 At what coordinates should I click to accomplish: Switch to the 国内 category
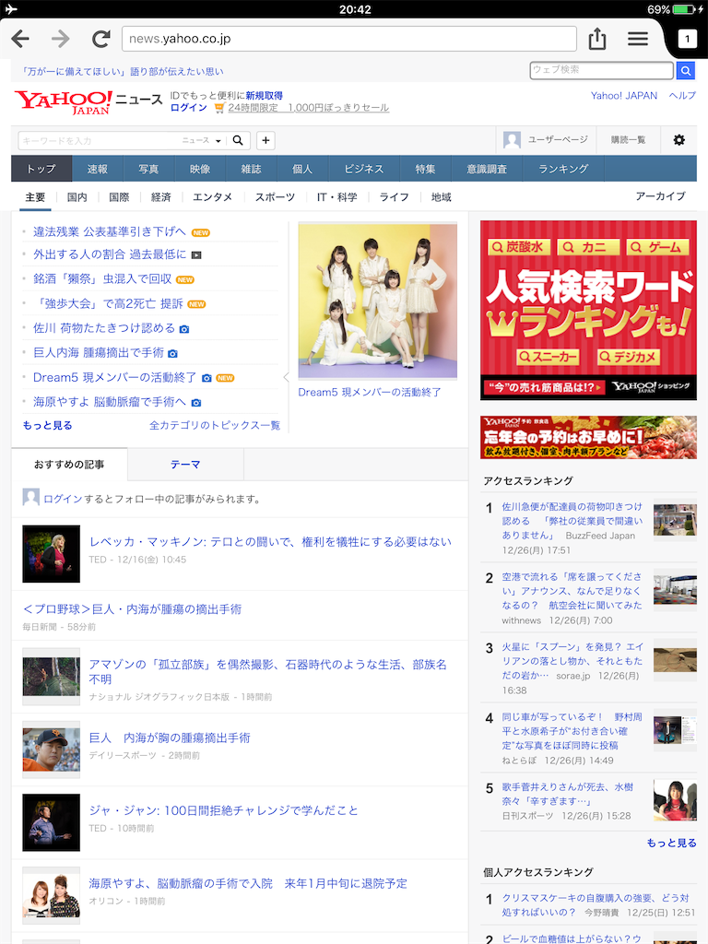click(77, 197)
